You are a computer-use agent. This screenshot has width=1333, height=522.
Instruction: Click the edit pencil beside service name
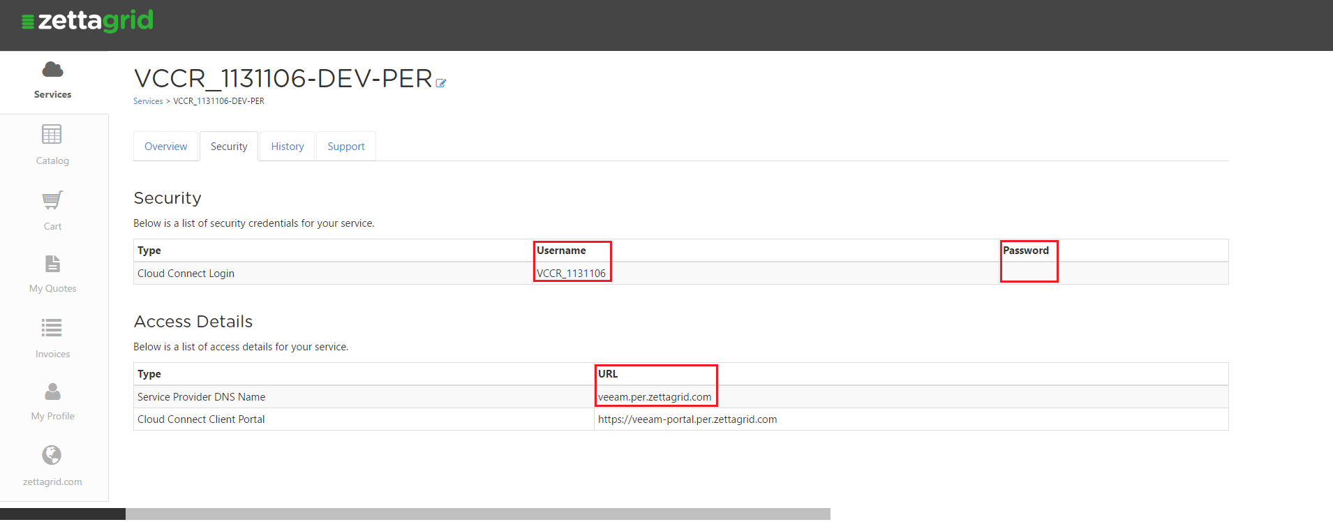point(441,83)
